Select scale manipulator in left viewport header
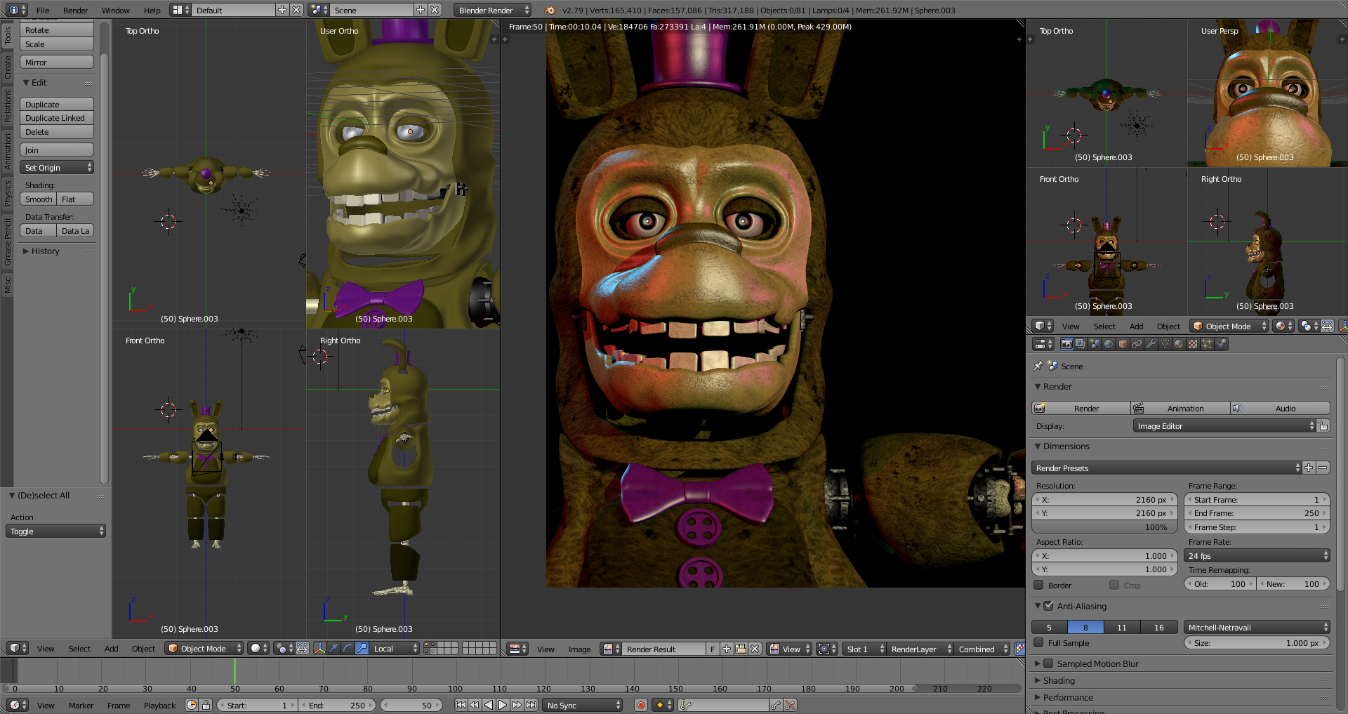The height and width of the screenshot is (714, 1348). click(362, 648)
